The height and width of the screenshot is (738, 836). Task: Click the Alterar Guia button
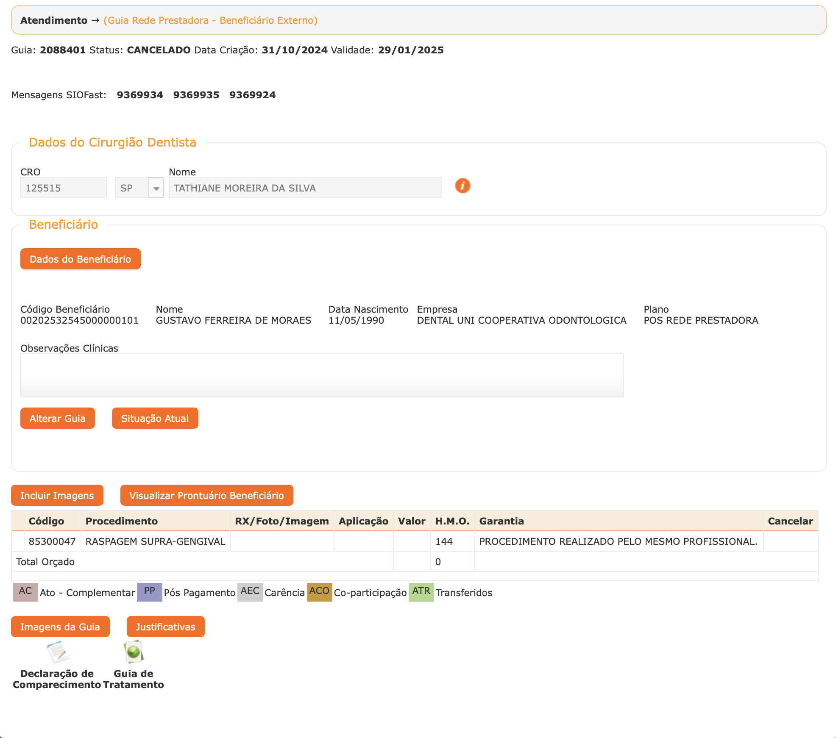coord(58,418)
